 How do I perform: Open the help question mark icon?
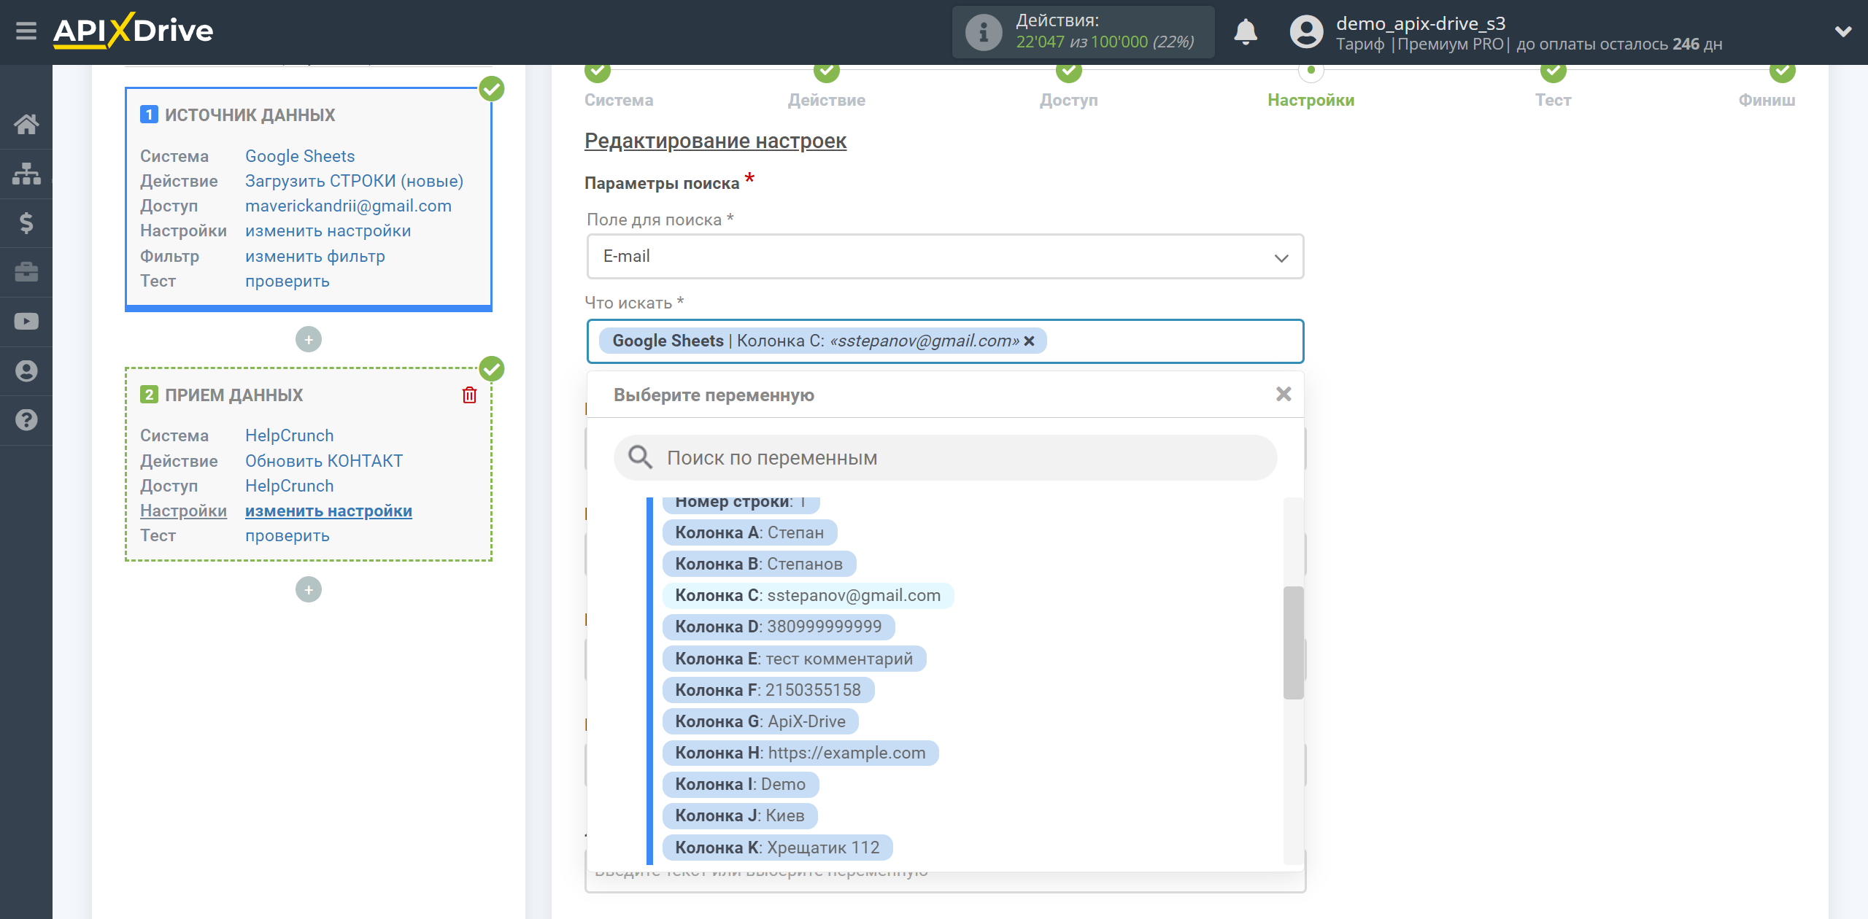pos(26,420)
